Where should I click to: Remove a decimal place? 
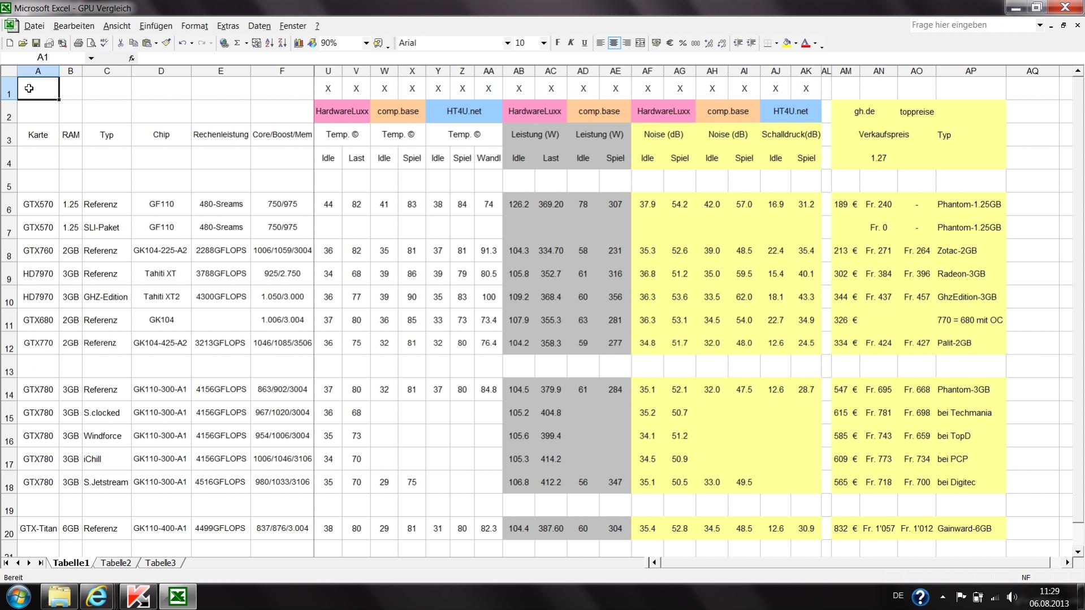[x=722, y=43]
